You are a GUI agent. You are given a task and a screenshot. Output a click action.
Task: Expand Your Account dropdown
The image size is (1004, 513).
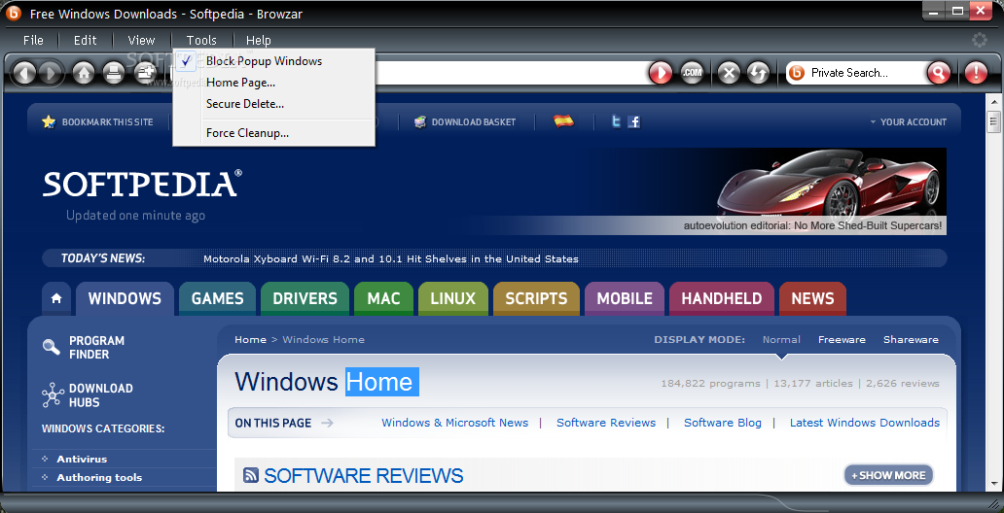[908, 121]
